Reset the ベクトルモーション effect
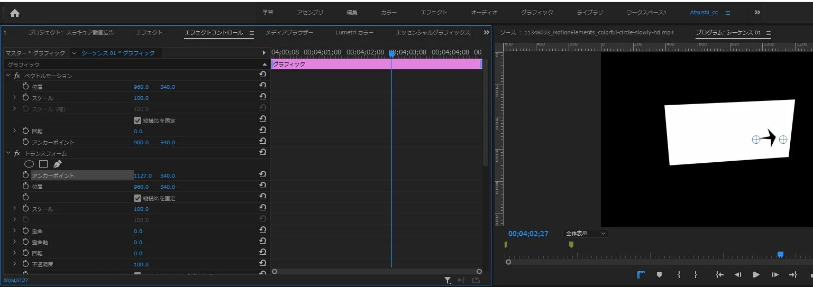 pyautogui.click(x=262, y=75)
